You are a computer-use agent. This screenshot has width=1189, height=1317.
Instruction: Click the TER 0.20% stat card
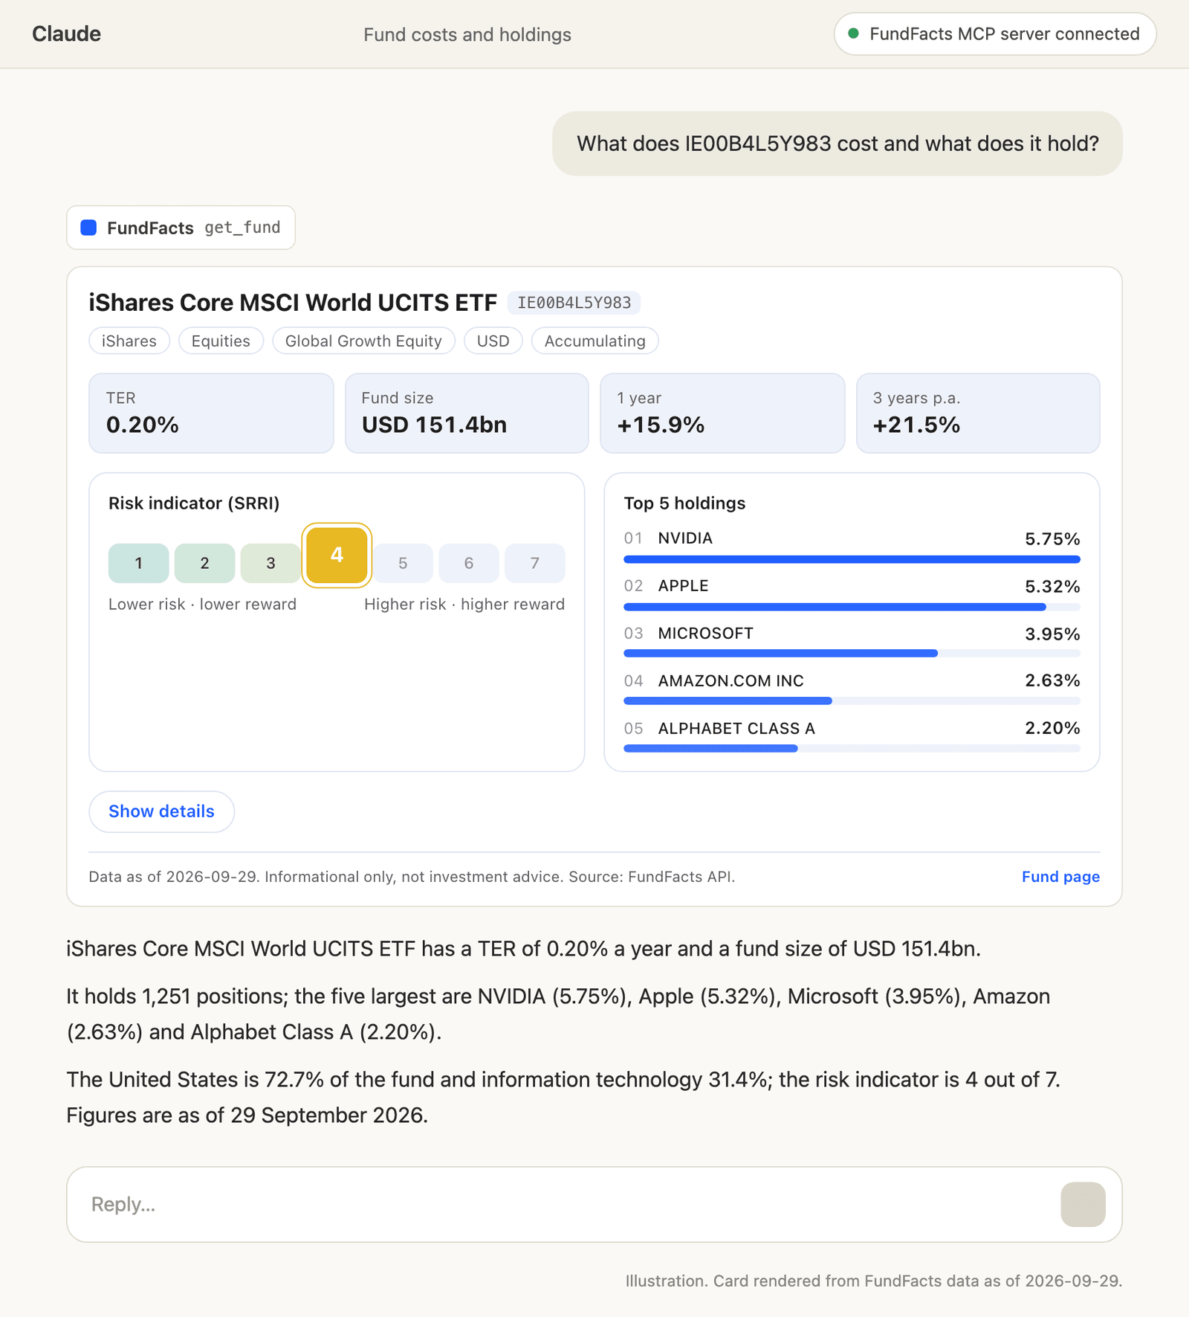[x=211, y=413]
